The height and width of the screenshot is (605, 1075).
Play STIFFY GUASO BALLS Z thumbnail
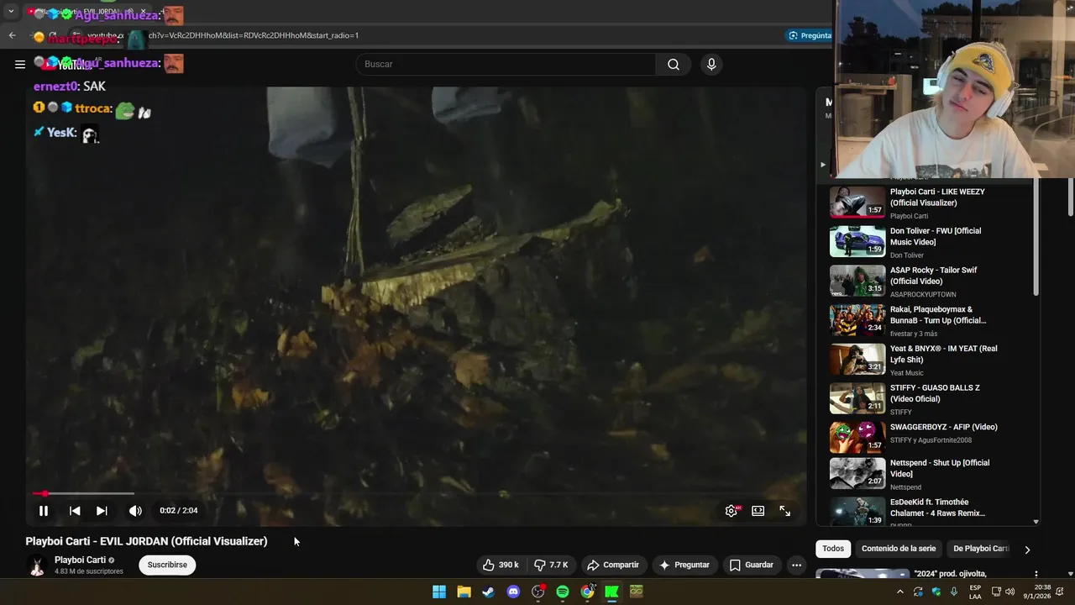tap(857, 398)
